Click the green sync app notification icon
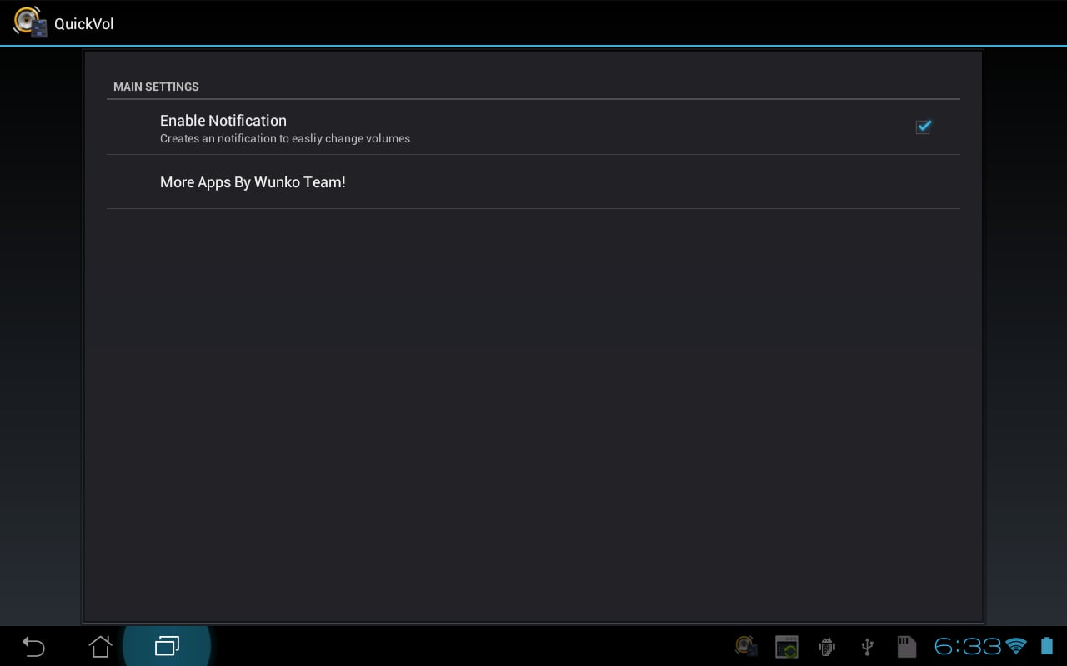The height and width of the screenshot is (666, 1067). [786, 647]
